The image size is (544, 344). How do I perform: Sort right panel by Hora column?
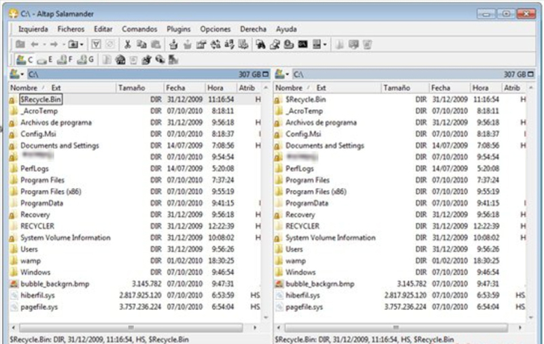pos(486,88)
